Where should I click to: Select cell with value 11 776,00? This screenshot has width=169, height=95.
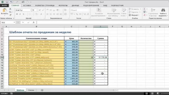tap(101, 58)
